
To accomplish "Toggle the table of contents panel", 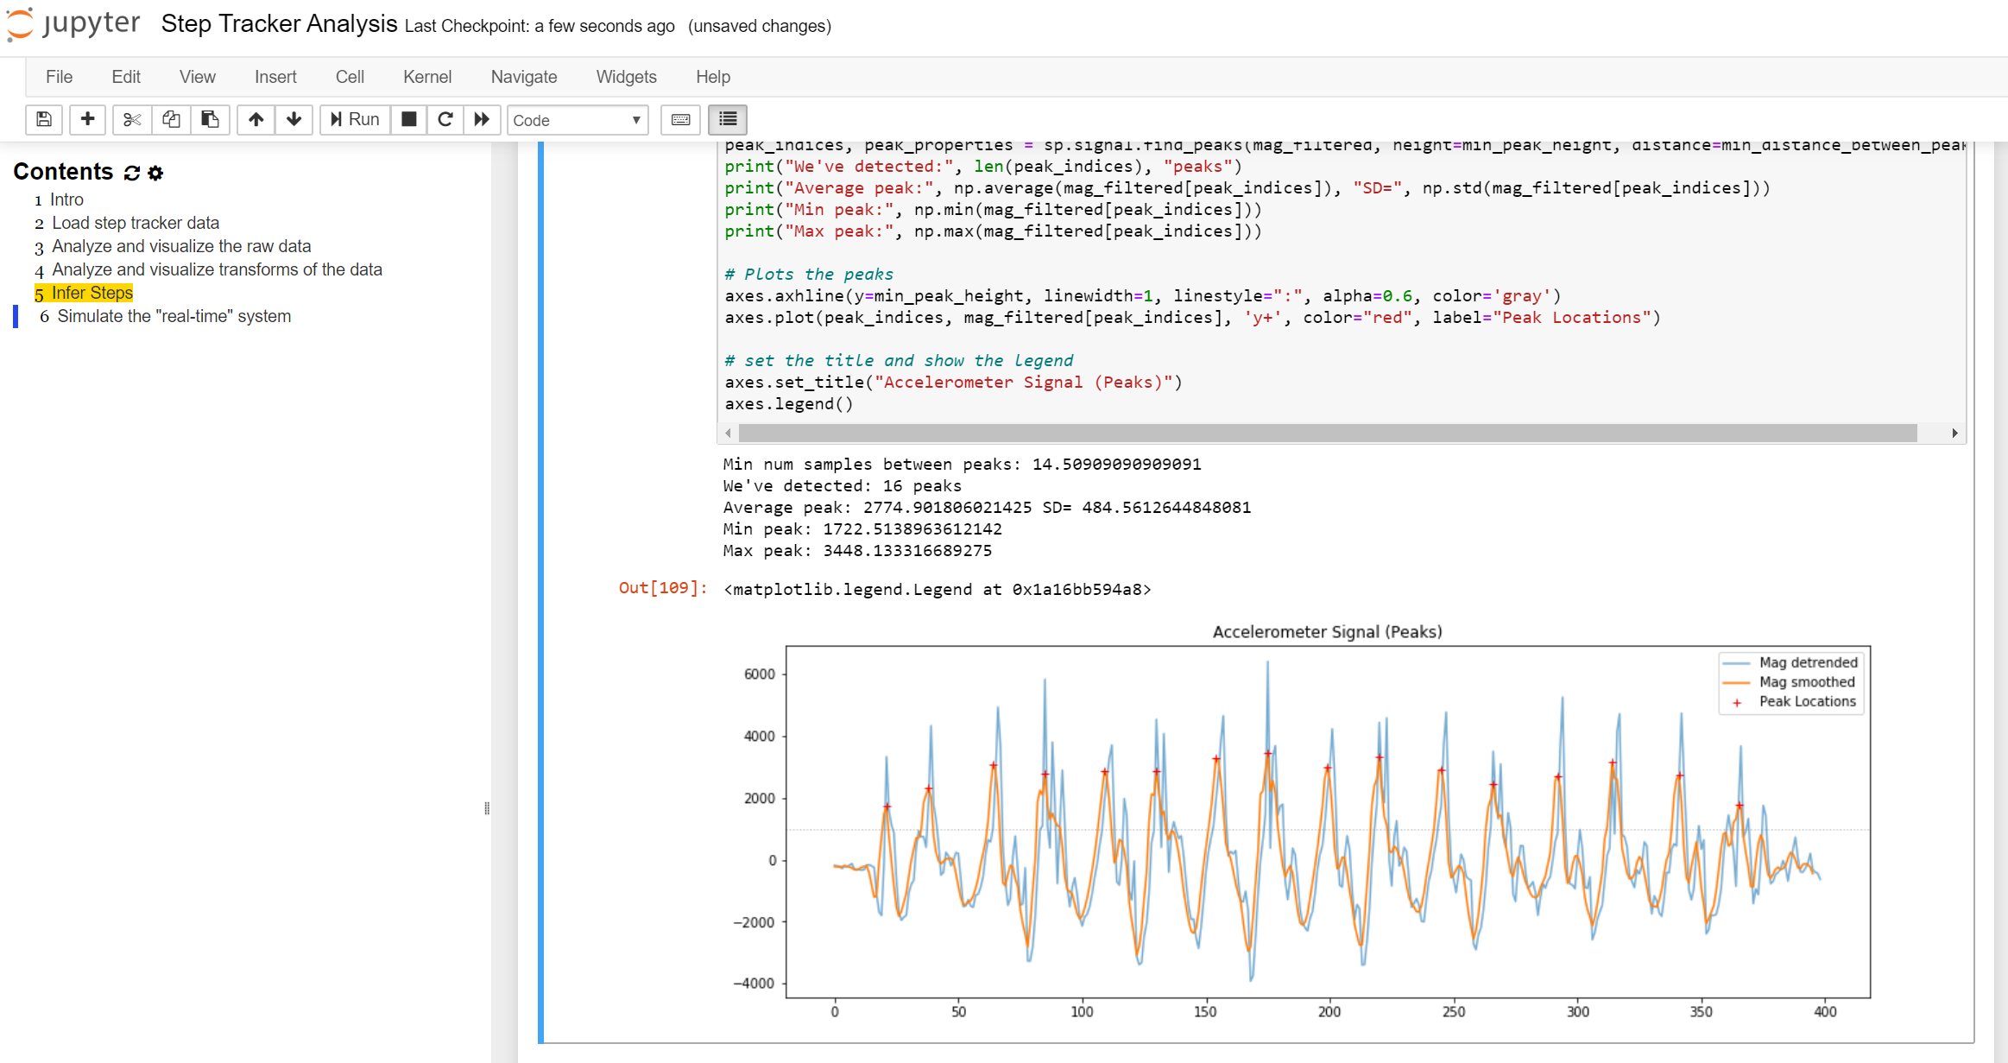I will (x=727, y=120).
